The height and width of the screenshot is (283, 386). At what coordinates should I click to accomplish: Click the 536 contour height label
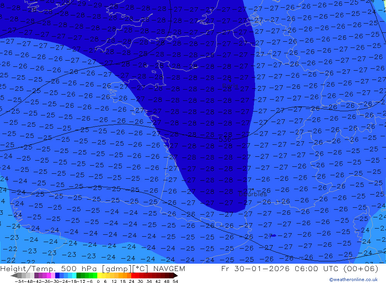(x=225, y=139)
